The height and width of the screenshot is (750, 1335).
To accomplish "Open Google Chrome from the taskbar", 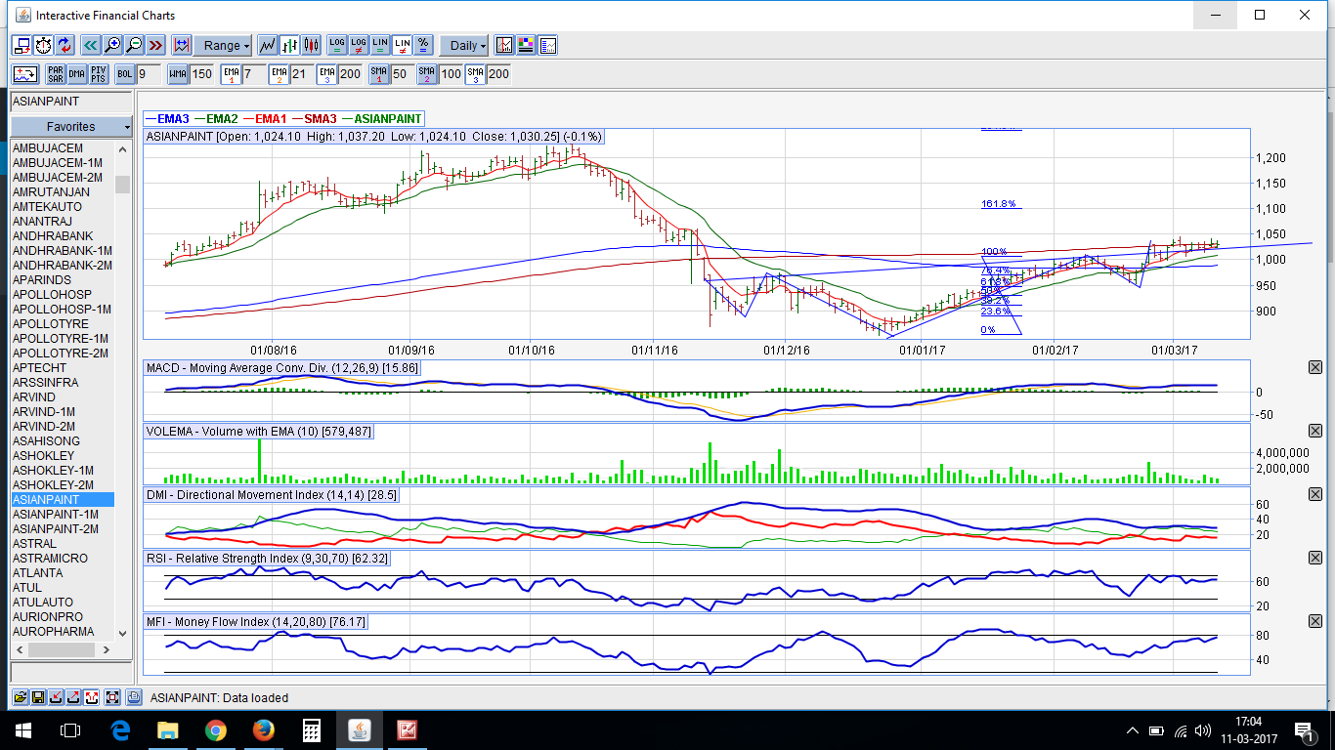I will tap(216, 730).
